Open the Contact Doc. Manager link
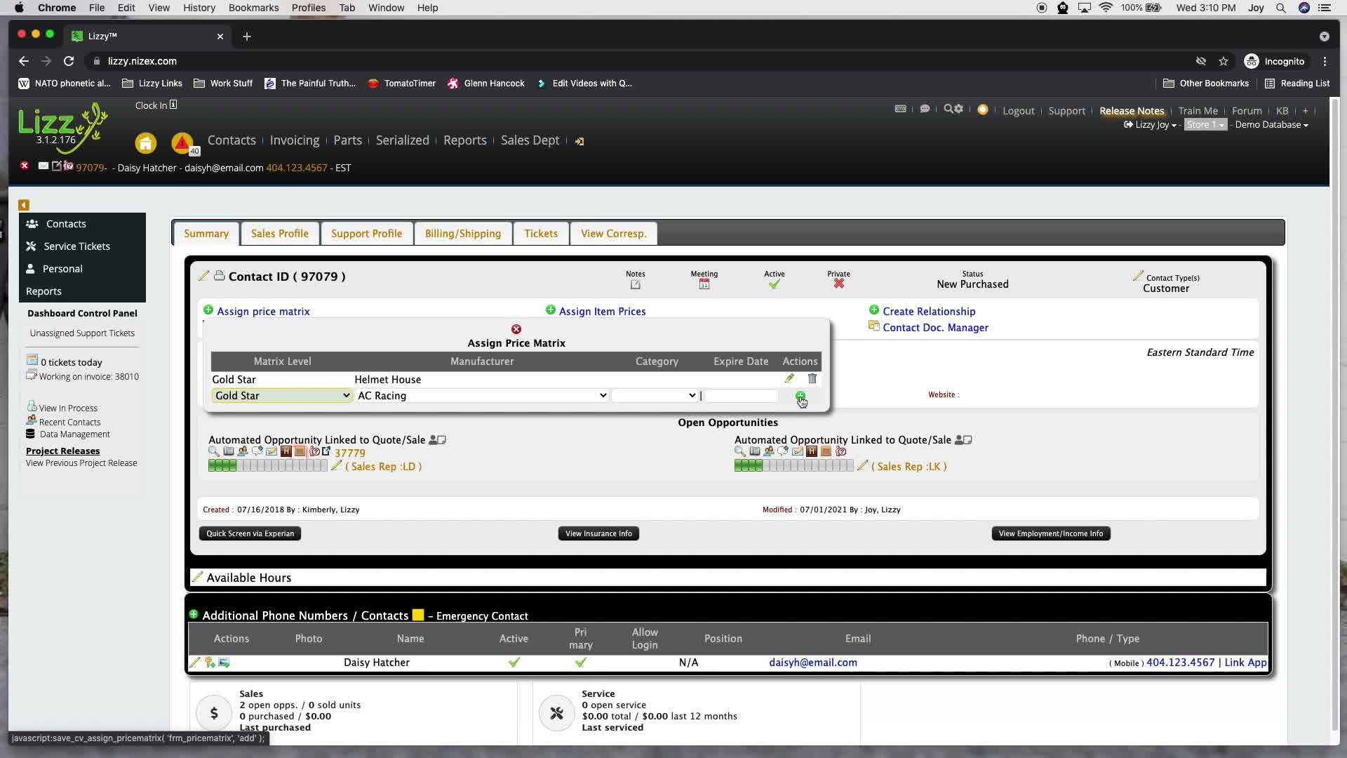 (x=934, y=328)
